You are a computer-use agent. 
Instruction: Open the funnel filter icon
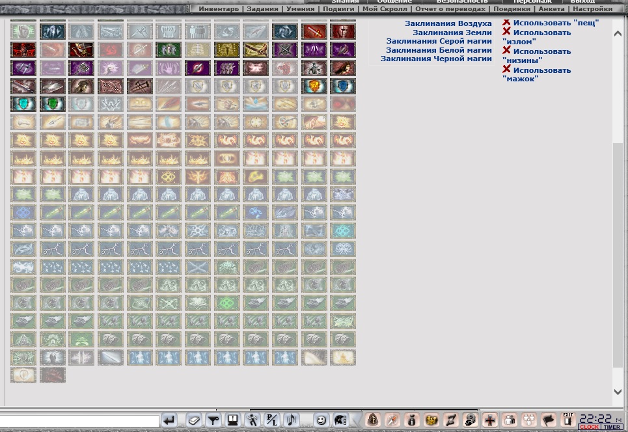click(213, 420)
